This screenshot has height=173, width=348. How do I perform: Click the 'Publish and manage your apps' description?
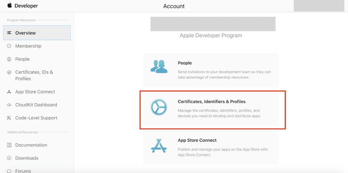[223, 152]
